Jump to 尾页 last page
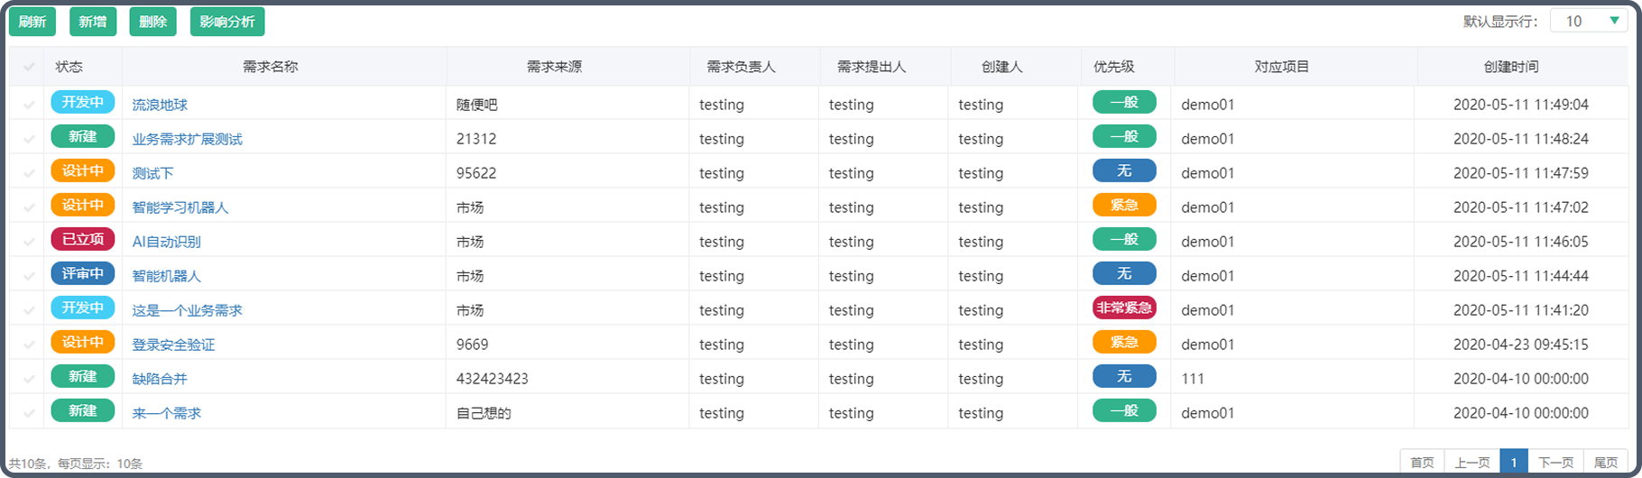This screenshot has height=478, width=1642. point(1606,463)
